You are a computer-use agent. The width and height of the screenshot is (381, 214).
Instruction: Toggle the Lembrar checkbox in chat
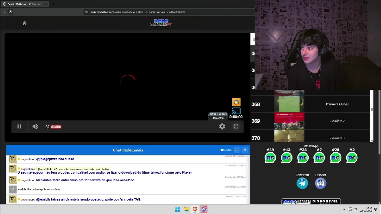221,150
